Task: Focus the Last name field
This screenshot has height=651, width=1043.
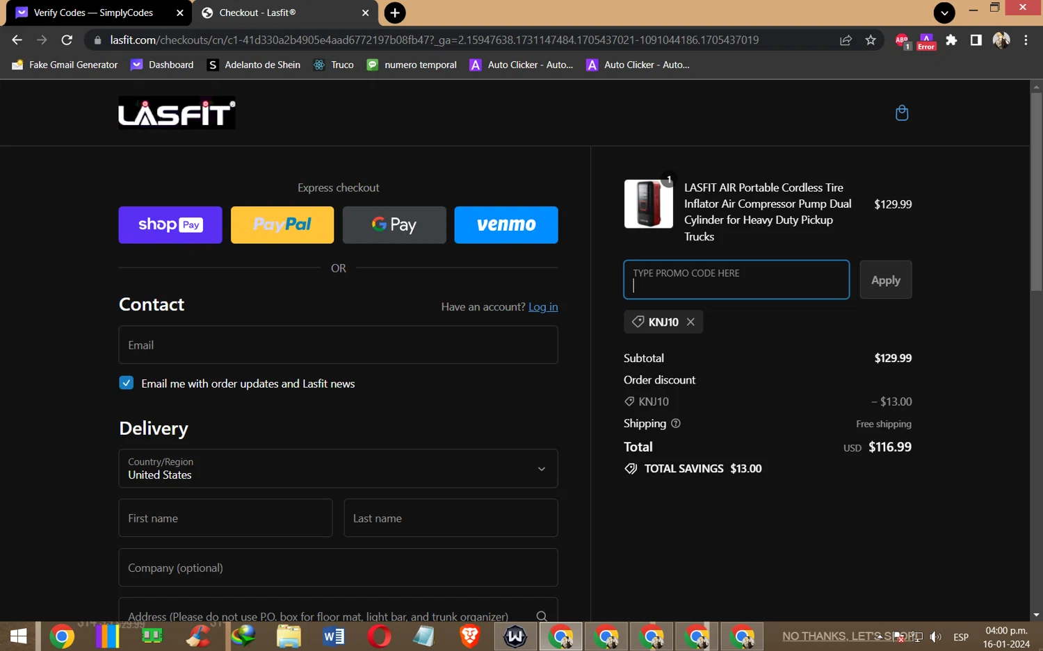Action: pos(451,518)
